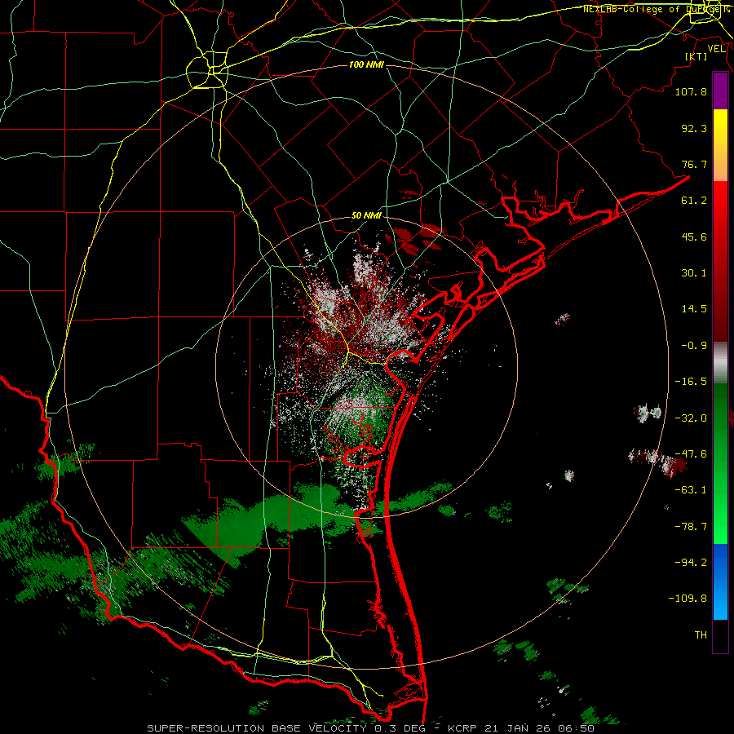
Task: Click the 61.2 legend value
Action: [x=694, y=201]
